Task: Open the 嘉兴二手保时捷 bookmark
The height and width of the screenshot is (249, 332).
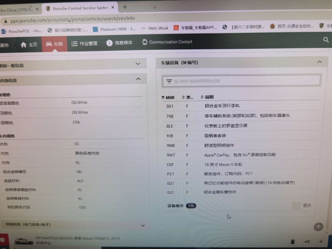Action: [244, 27]
